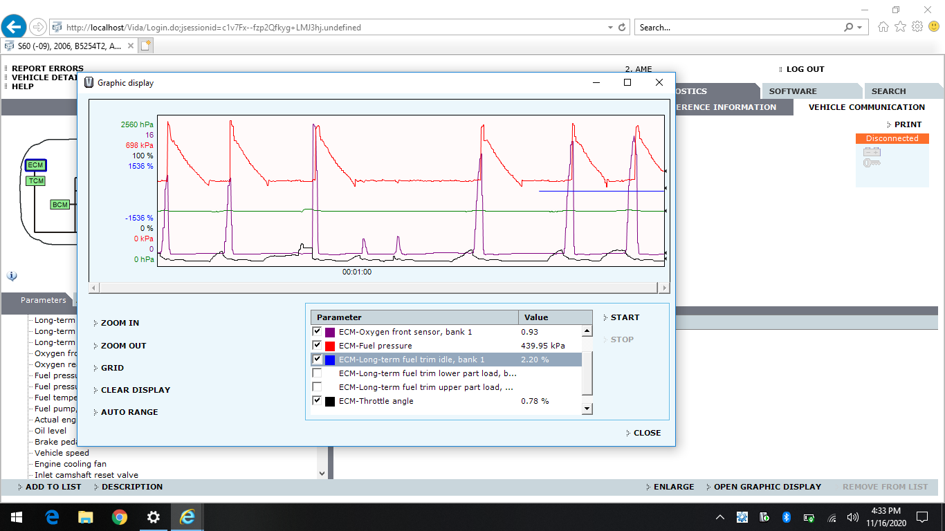This screenshot has width=945, height=531.
Task: Click the purple Oxygen front sensor swatch
Action: pyautogui.click(x=330, y=333)
